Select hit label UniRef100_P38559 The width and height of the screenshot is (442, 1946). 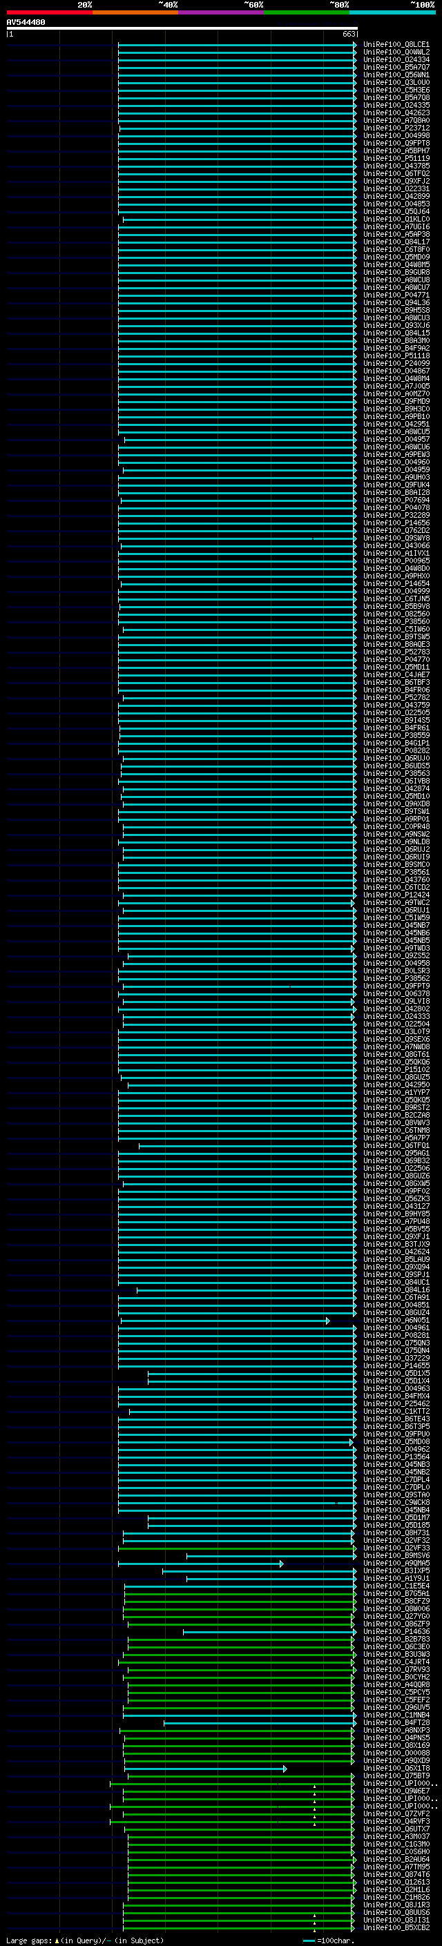coord(396,735)
